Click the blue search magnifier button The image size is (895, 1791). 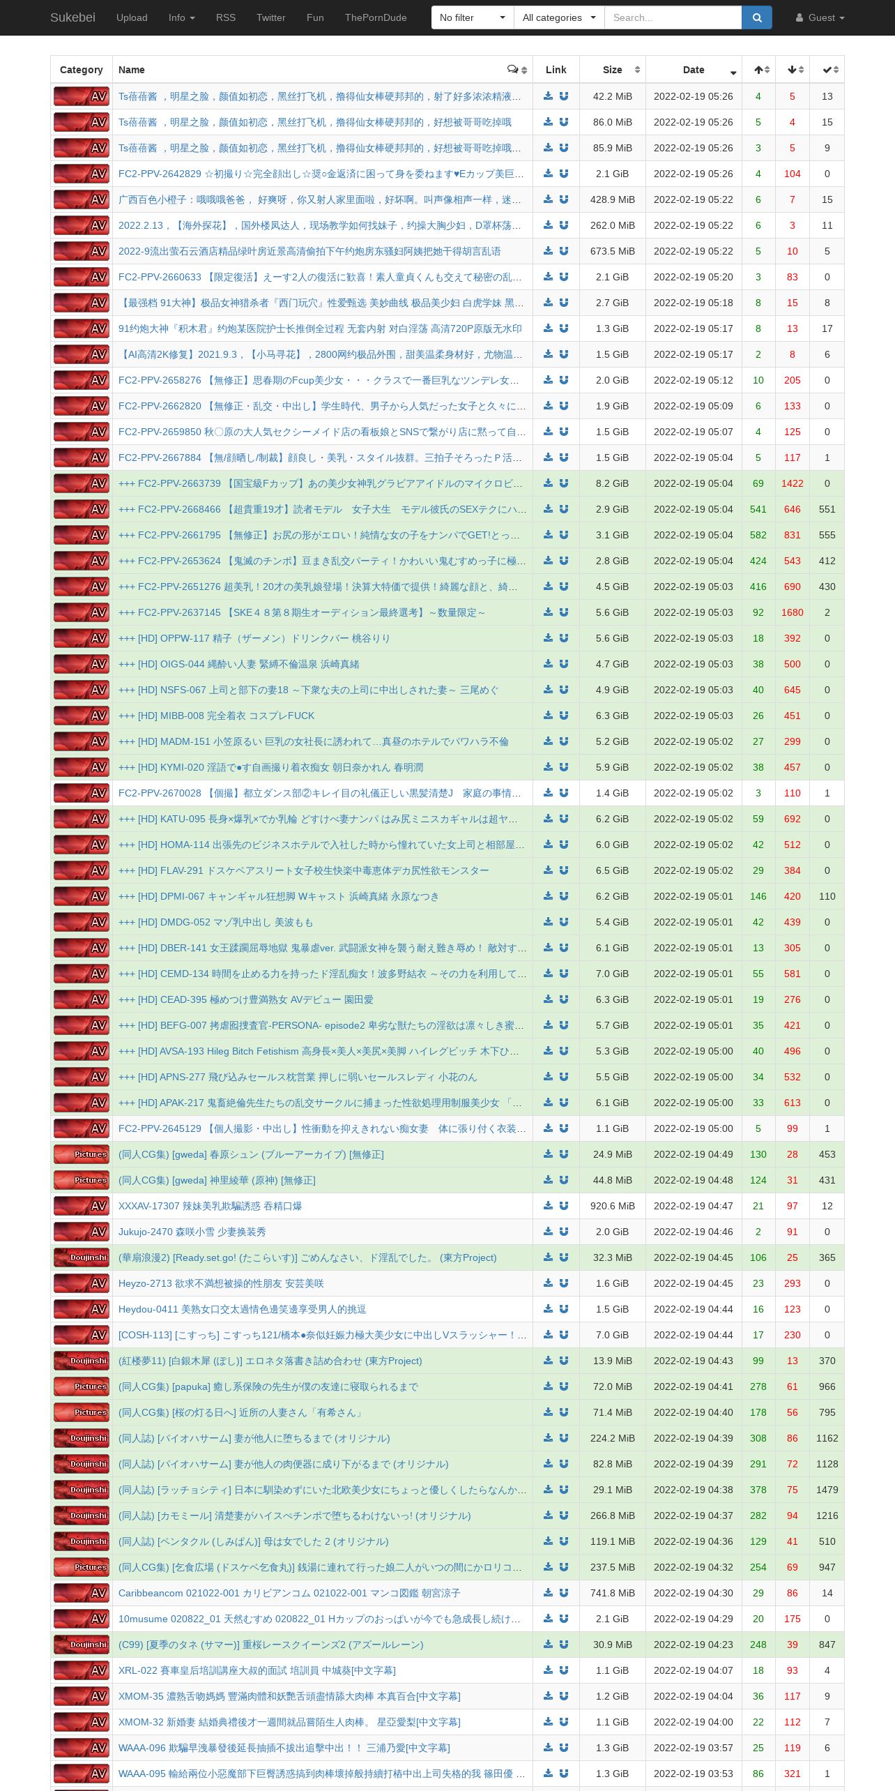pyautogui.click(x=757, y=17)
